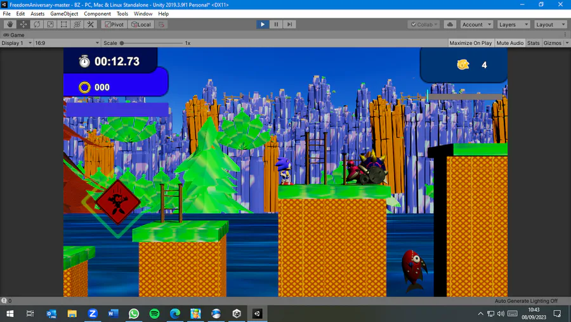
Task: Open Task View on taskbar
Action: tap(30, 314)
